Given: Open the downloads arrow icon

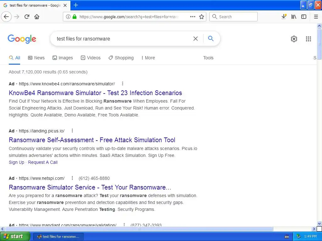Looking at the screenshot, I should click(284, 17).
